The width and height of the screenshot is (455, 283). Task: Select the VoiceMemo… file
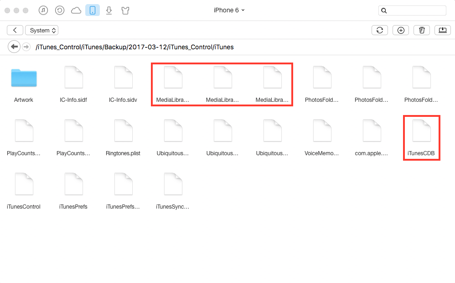[x=322, y=138]
